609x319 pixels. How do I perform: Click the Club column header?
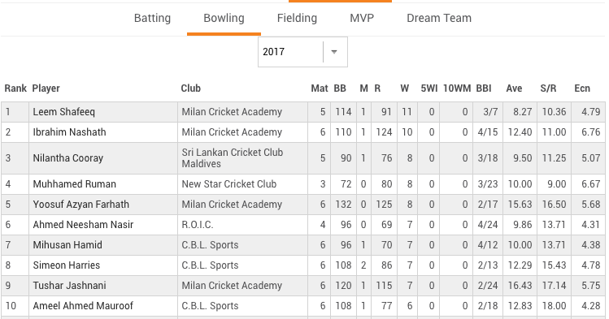[x=191, y=88]
